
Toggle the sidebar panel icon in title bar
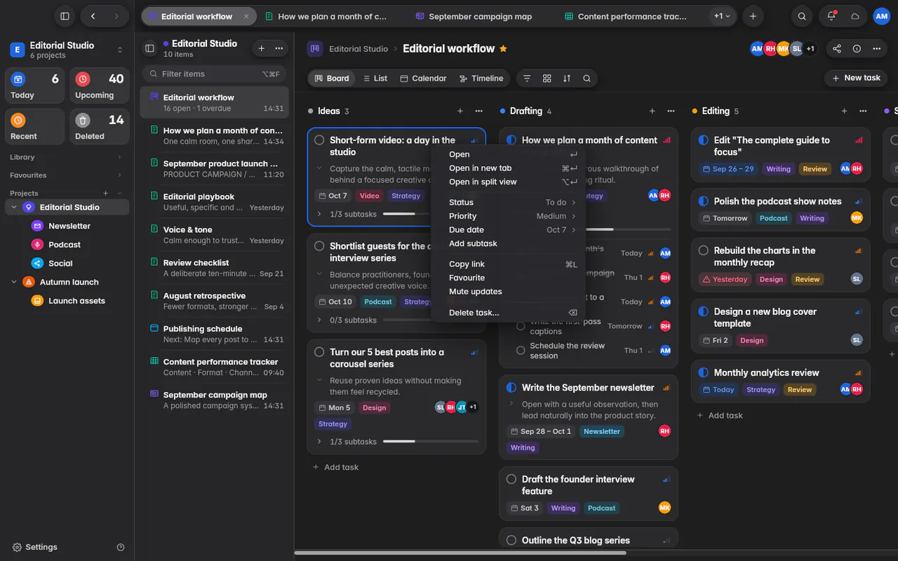[x=65, y=16]
